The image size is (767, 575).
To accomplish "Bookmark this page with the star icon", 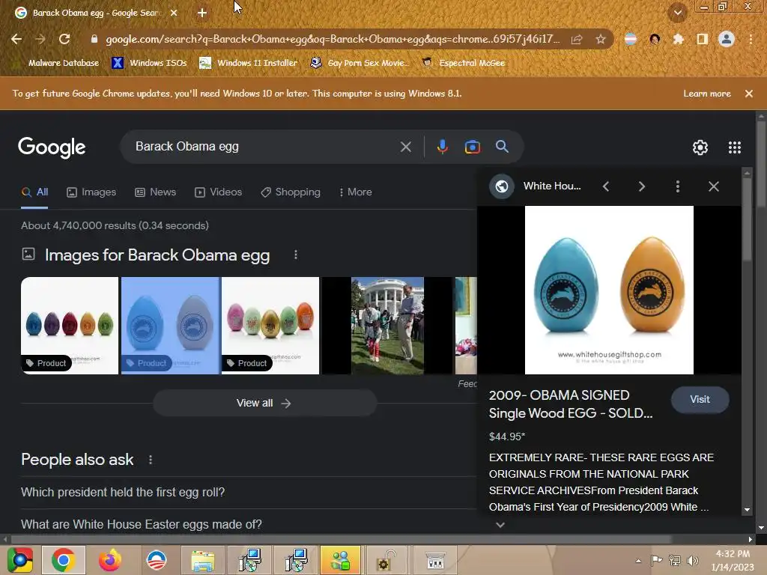I will point(600,39).
